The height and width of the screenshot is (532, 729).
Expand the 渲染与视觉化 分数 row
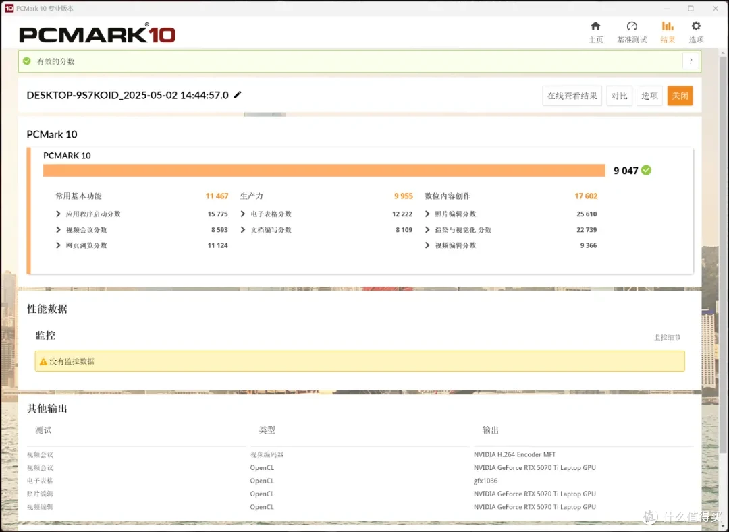pyautogui.click(x=427, y=230)
